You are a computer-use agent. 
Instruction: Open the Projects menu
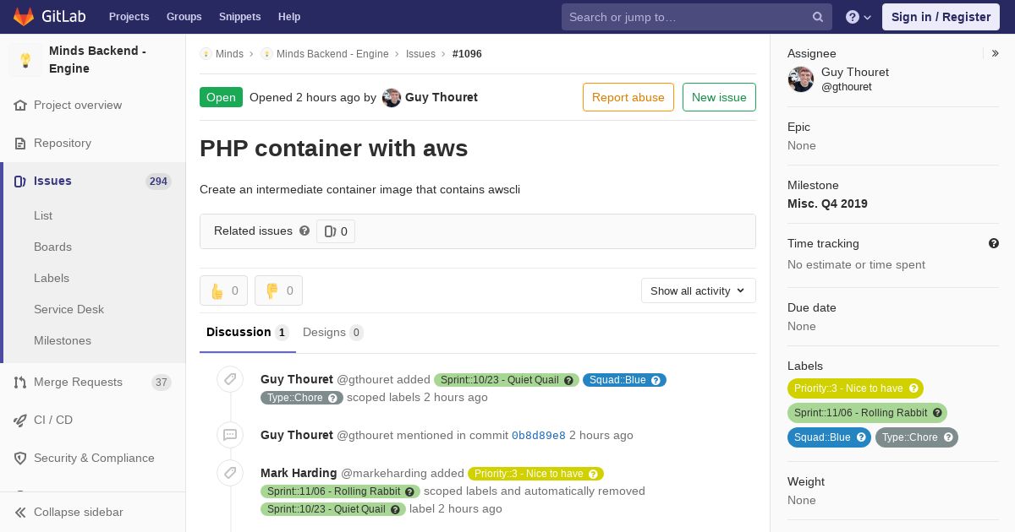[129, 17]
